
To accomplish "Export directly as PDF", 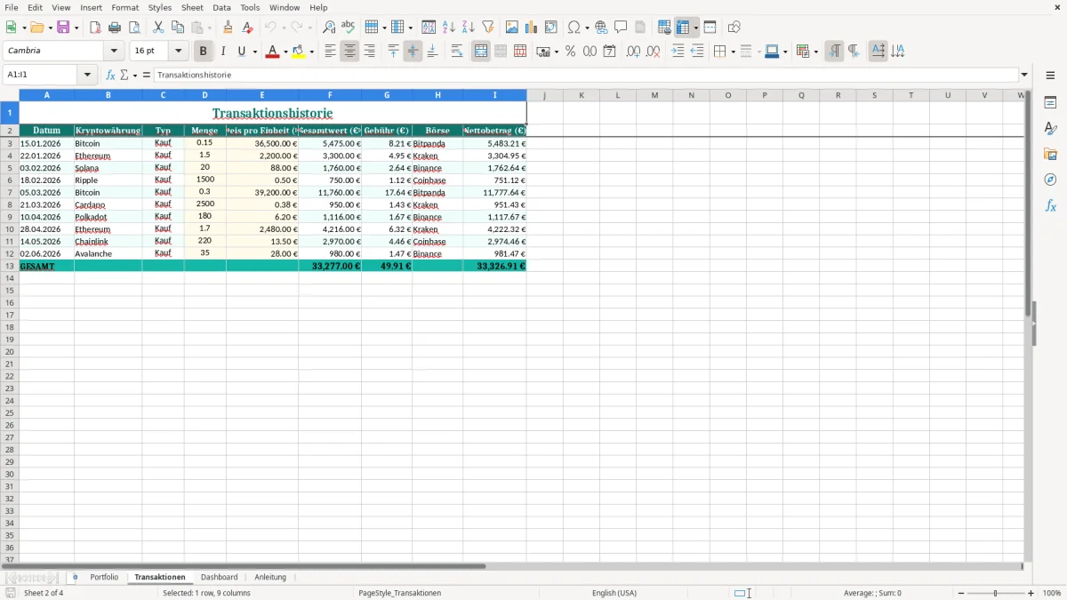I will (x=95, y=28).
